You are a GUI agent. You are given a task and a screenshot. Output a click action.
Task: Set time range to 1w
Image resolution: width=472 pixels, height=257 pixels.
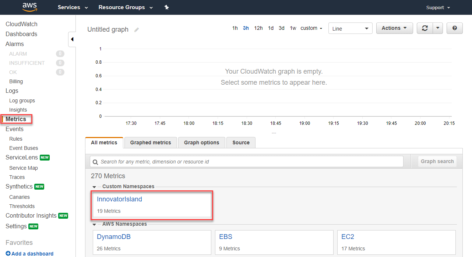pyautogui.click(x=293, y=28)
